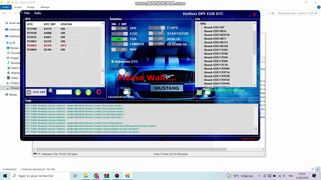
Task: Click the green refresh icon below the List panel
Action: [199, 92]
